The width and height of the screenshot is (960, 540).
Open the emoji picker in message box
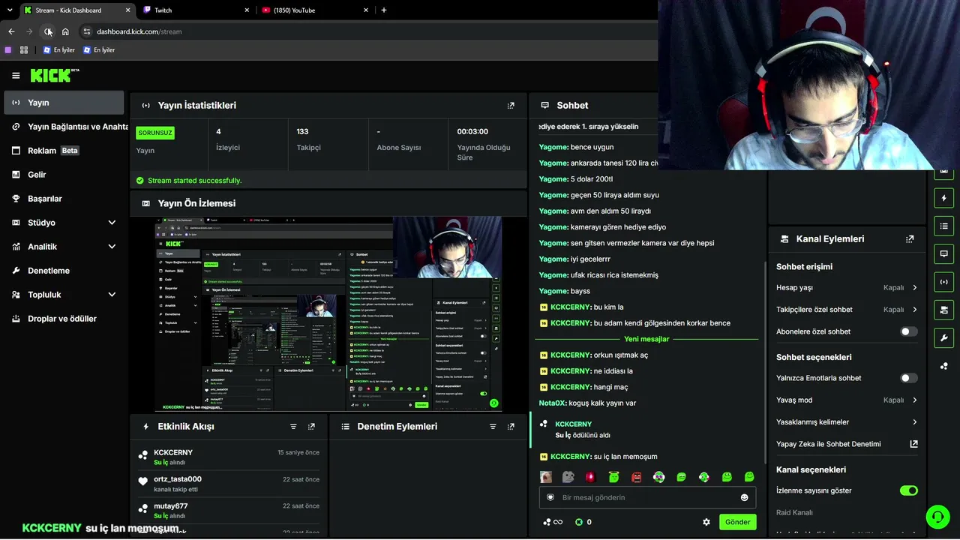pyautogui.click(x=744, y=497)
